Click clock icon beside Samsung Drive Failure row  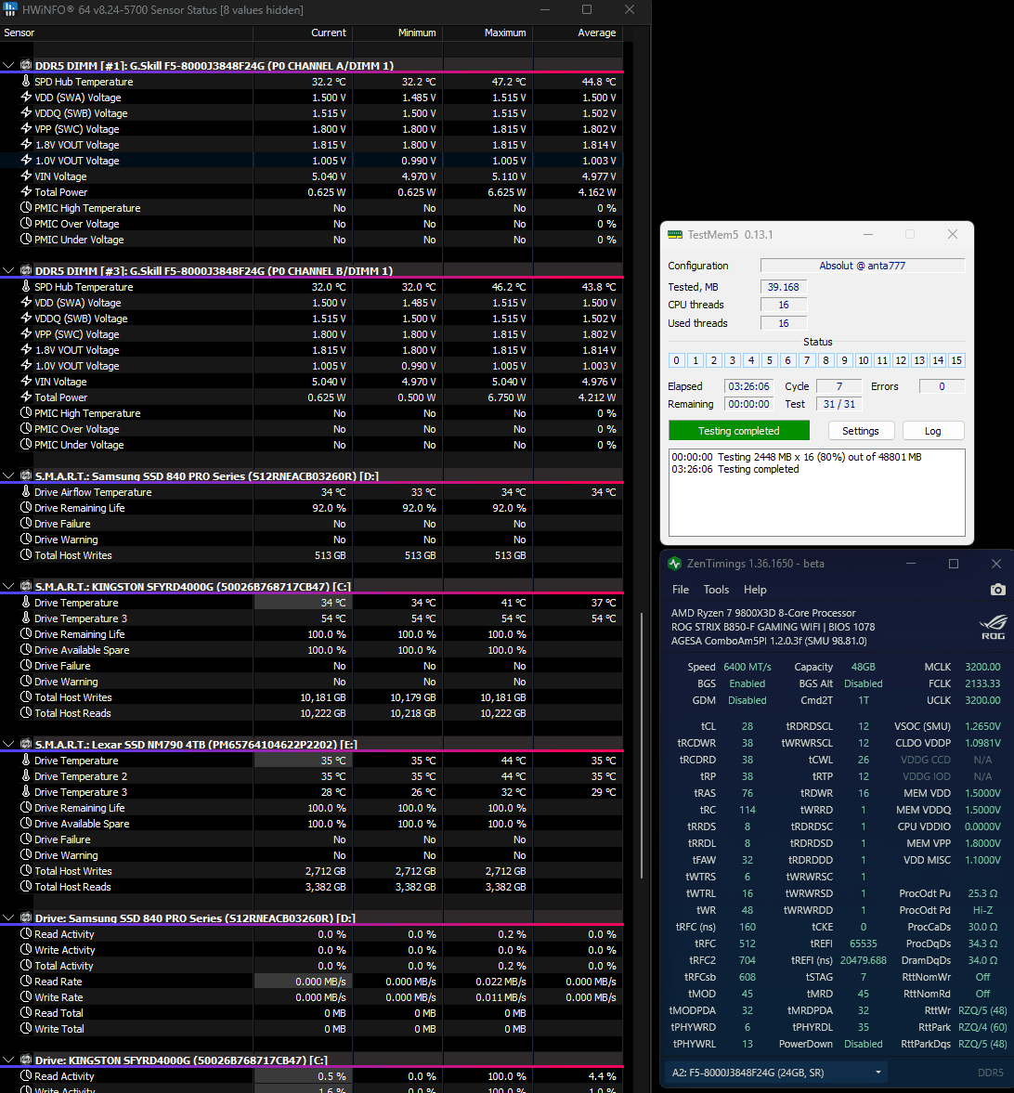[x=26, y=524]
